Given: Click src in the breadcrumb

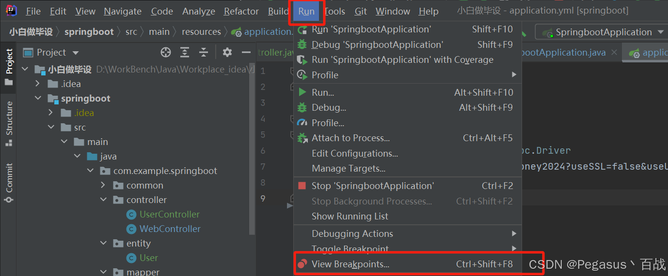Looking at the screenshot, I should click(131, 32).
